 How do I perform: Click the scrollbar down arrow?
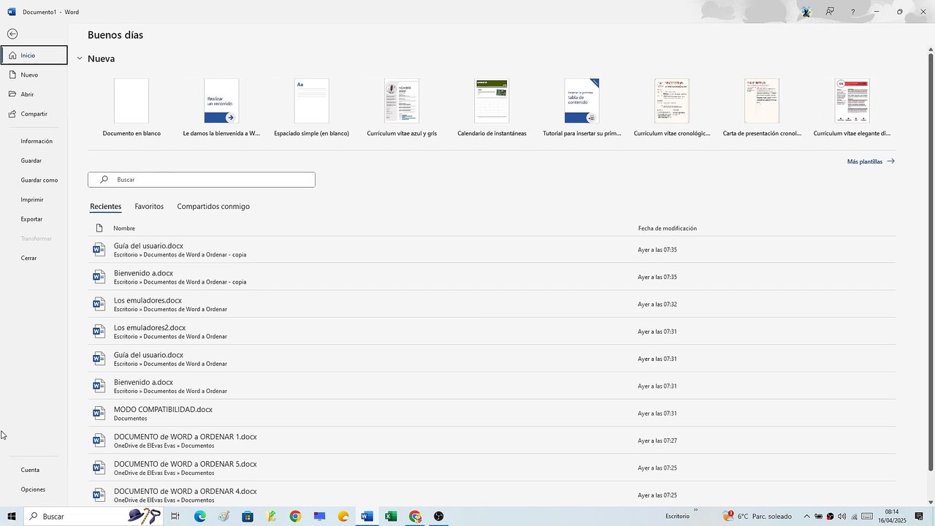coord(930,501)
